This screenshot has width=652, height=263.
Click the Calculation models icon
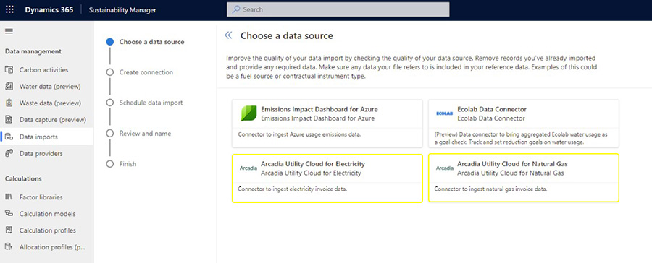coord(9,214)
